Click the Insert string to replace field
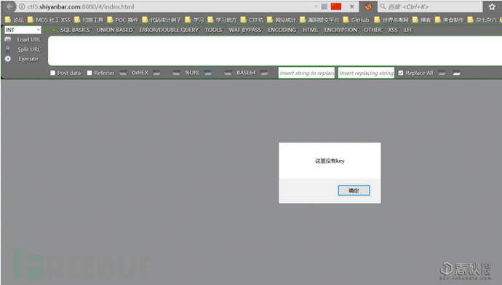 (306, 73)
